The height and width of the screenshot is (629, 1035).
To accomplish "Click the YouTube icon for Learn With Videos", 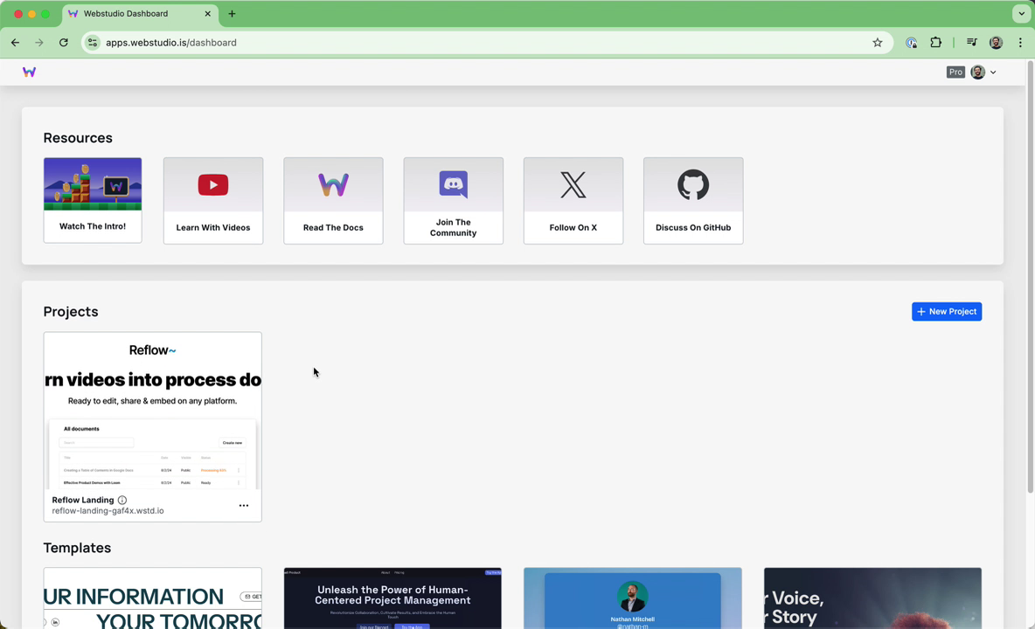I will [213, 184].
